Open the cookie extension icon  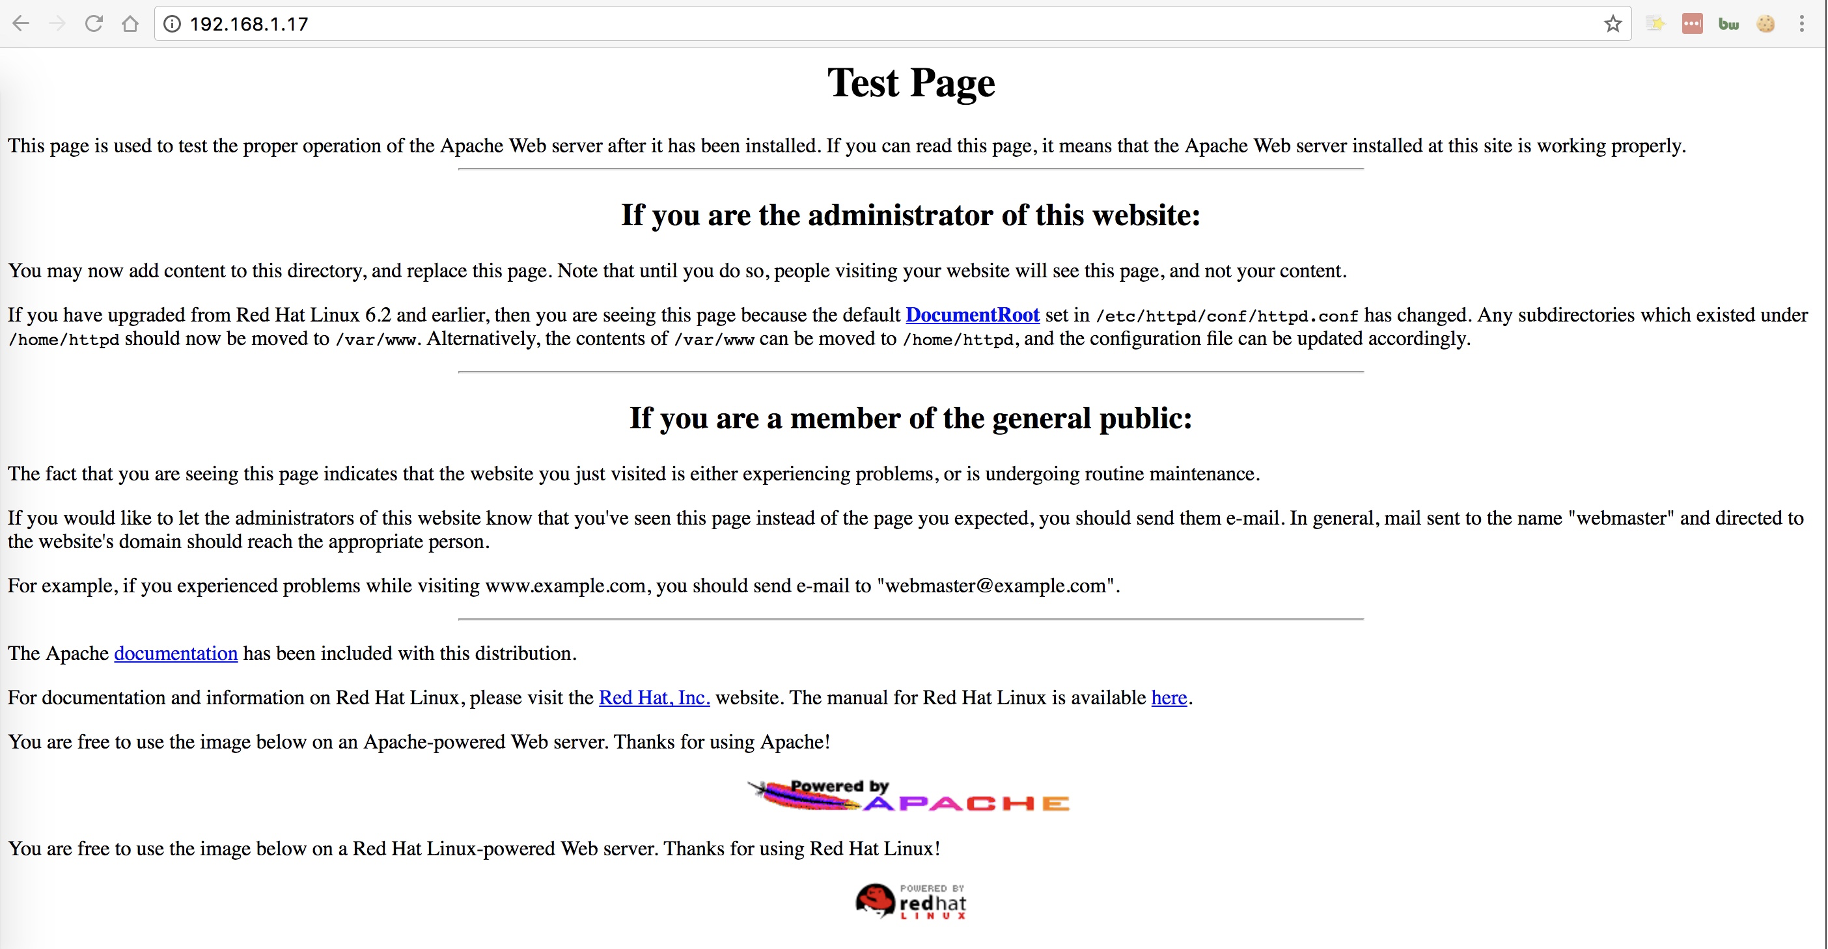pos(1766,24)
